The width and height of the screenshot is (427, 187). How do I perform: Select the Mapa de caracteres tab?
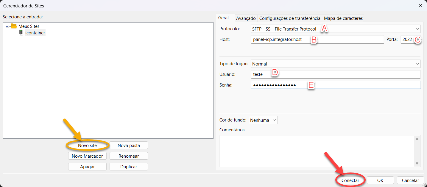click(x=343, y=18)
